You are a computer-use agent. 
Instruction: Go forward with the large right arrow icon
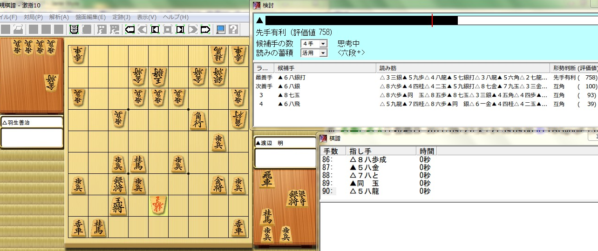(205, 30)
